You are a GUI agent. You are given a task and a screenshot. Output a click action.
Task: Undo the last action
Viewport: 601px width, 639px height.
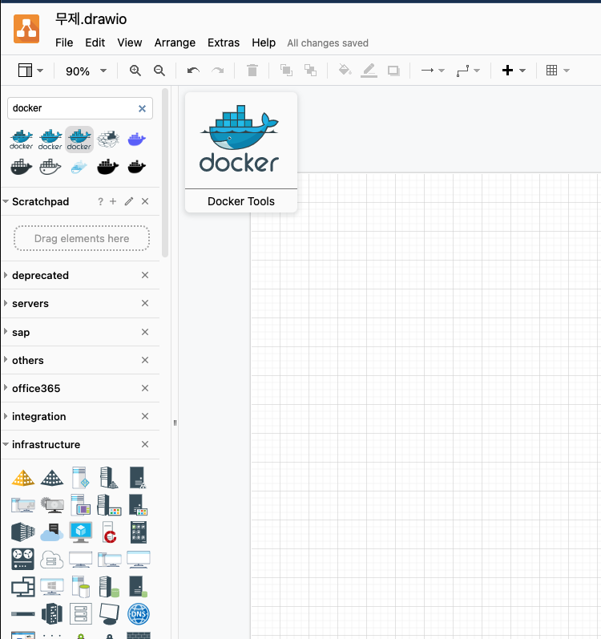click(x=193, y=71)
